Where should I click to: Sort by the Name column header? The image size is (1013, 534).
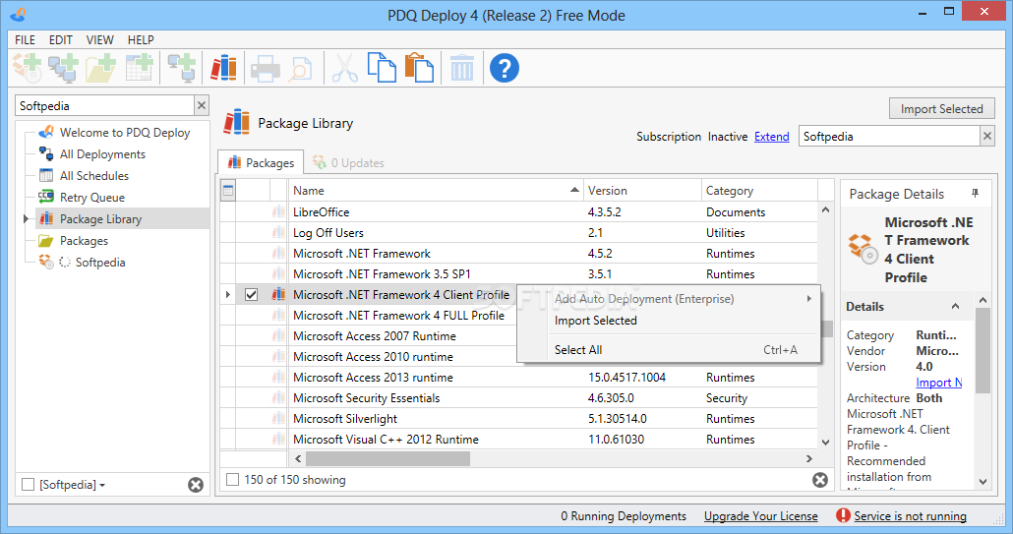(x=436, y=190)
